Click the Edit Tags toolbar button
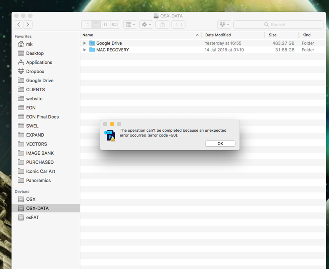Image resolution: width=329 pixels, height=269 pixels. pyautogui.click(x=178, y=25)
